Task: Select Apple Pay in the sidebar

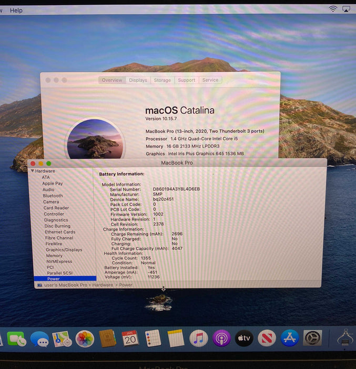Action: pos(53,183)
